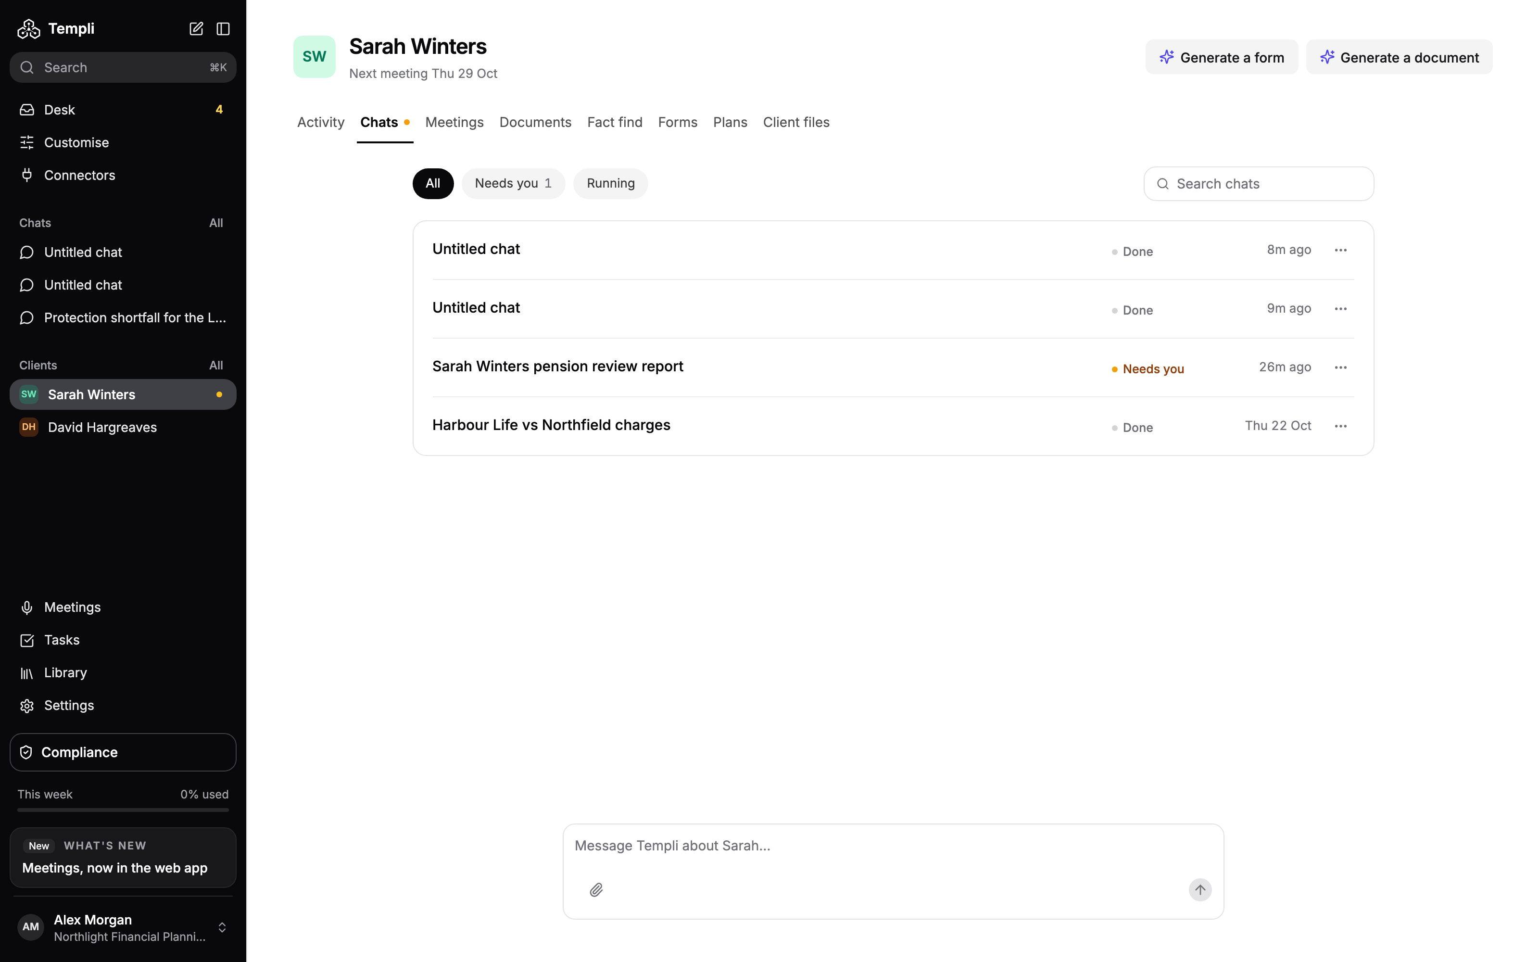Screen dimensions: 1539x962
Task: Filter chats by Running
Action: pos(610,183)
